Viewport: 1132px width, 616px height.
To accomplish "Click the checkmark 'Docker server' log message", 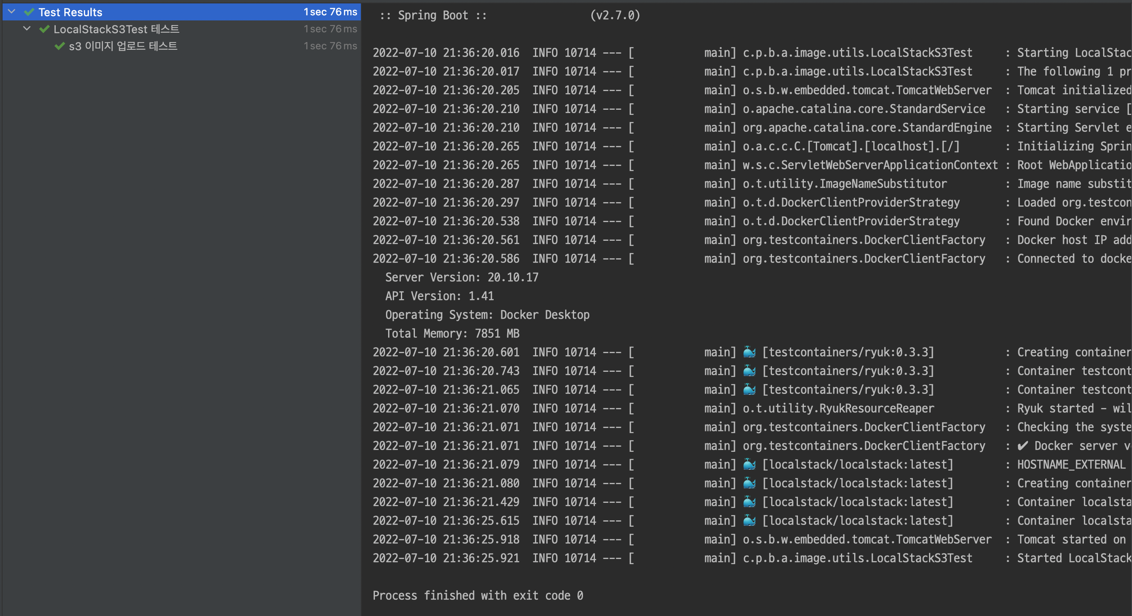I will point(1074,445).
